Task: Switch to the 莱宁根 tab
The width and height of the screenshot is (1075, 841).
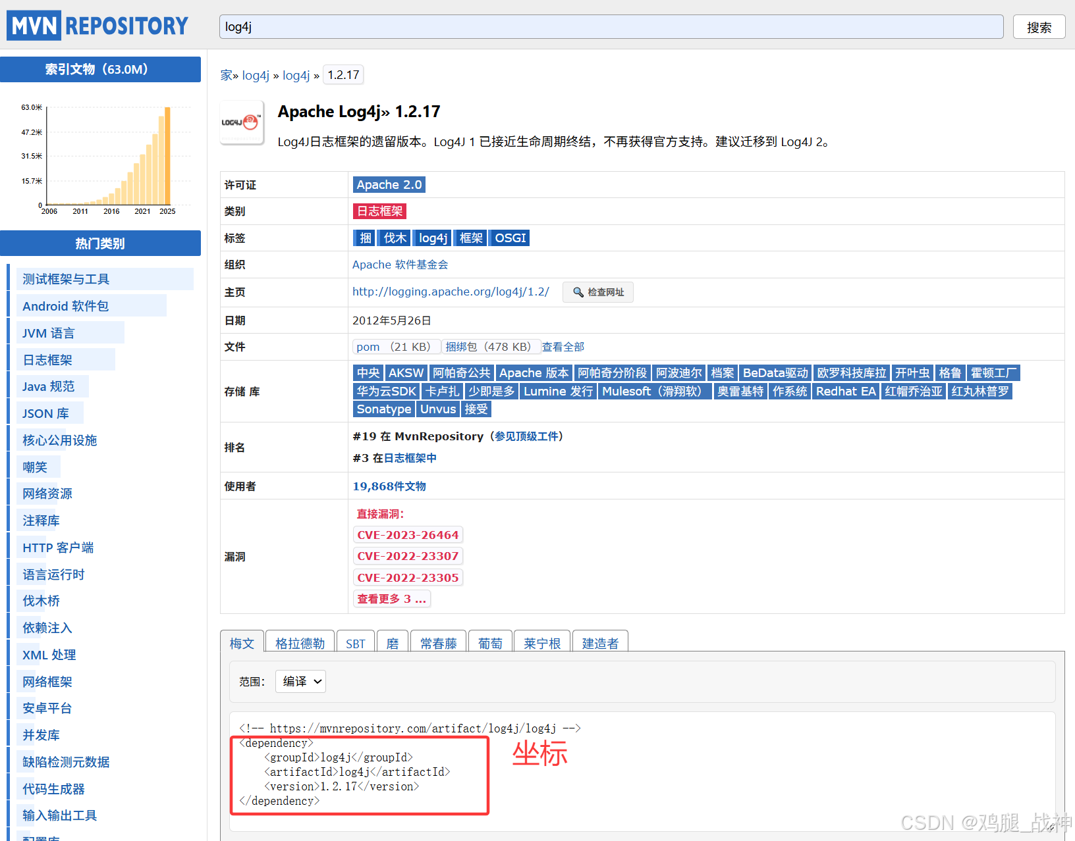Action: tap(542, 643)
